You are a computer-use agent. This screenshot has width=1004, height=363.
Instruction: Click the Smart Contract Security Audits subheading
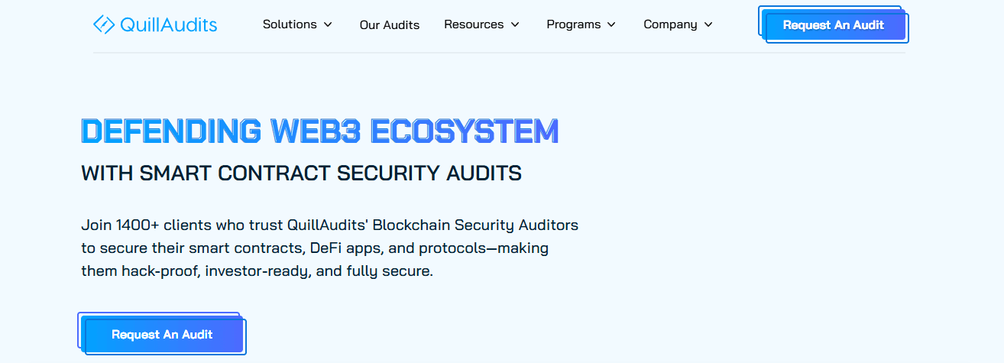[301, 173]
